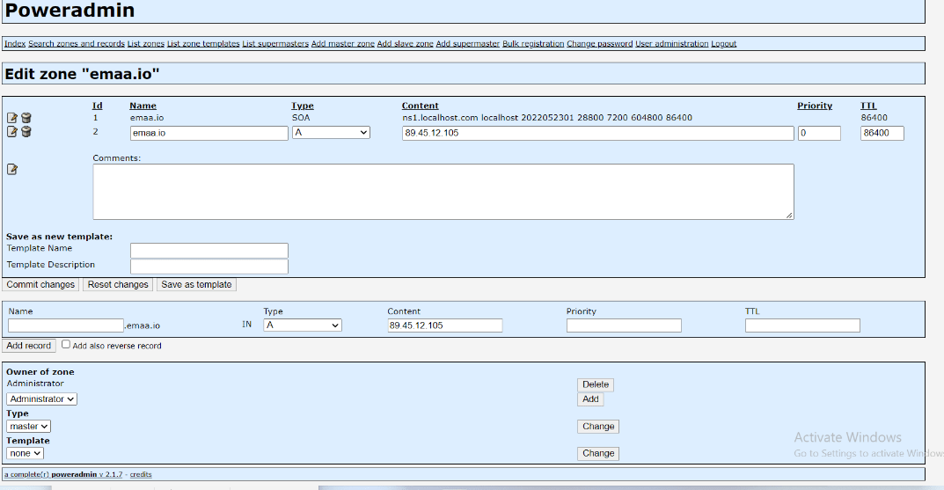
Task: Open the zone type 'master' dropdown
Action: [x=28, y=426]
